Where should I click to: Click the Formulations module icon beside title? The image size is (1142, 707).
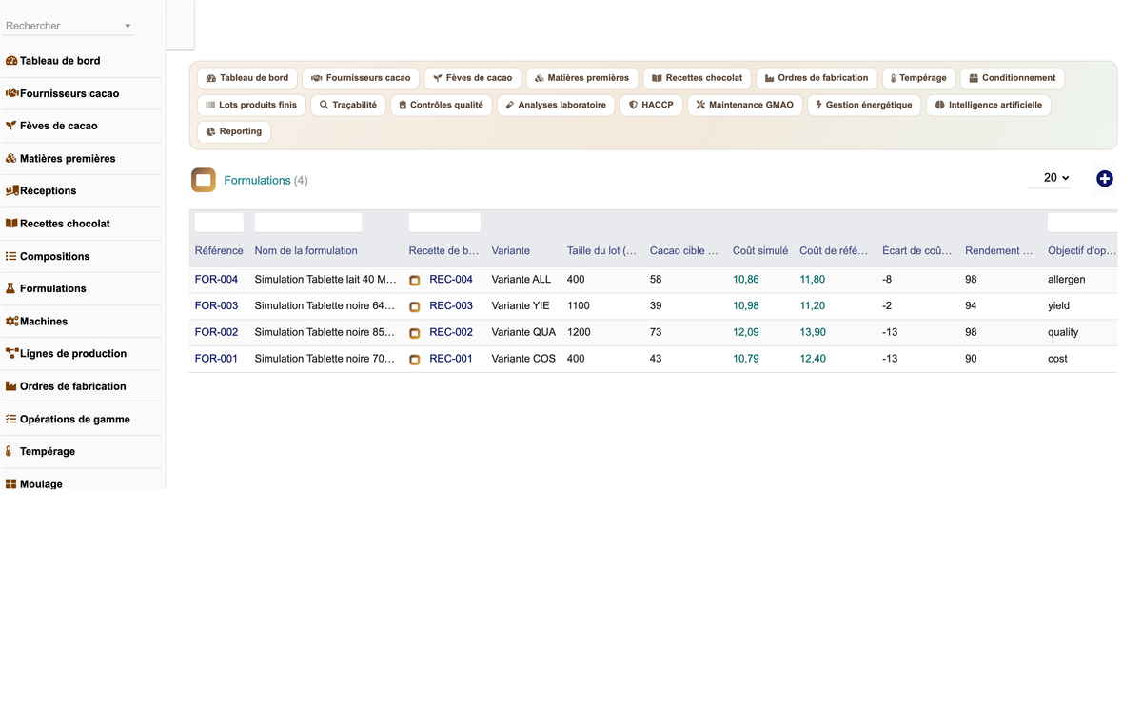click(x=204, y=180)
